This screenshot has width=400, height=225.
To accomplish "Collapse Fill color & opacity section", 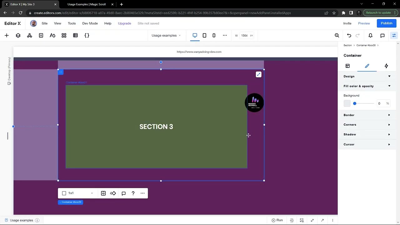I will 389,86.
